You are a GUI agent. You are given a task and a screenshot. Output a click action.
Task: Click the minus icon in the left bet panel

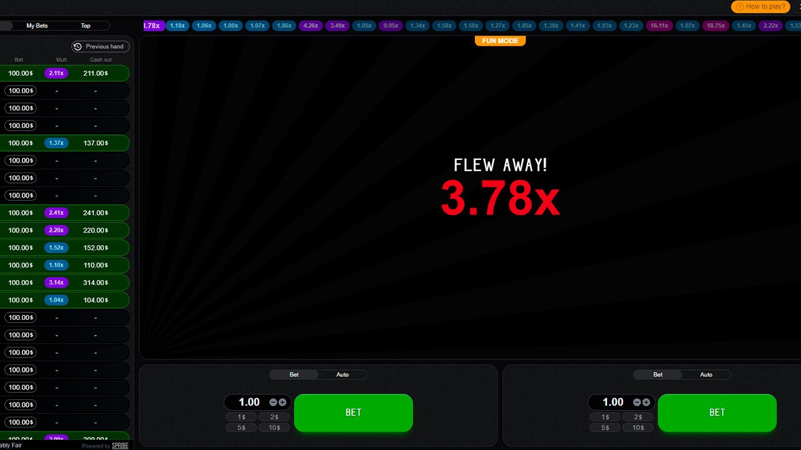tap(273, 402)
